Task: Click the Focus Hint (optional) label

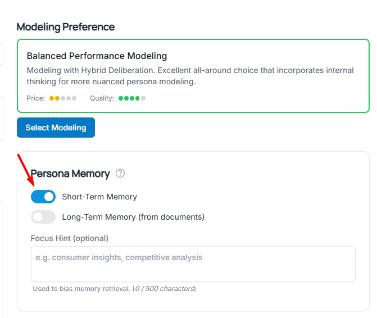Action: point(69,238)
